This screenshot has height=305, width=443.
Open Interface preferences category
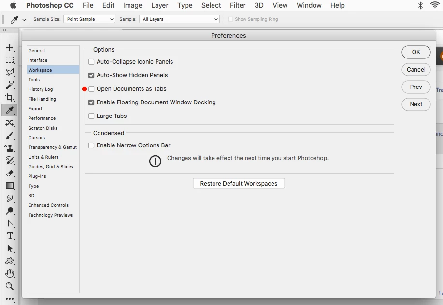(53, 60)
